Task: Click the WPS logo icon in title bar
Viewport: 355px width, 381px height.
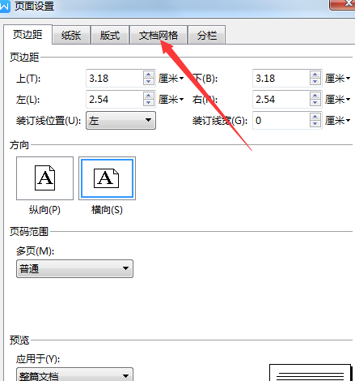Action: (x=4, y=6)
